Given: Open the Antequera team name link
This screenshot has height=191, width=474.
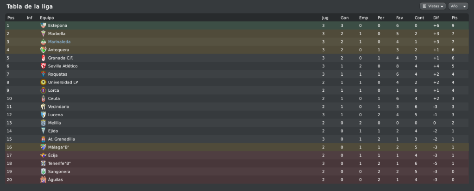Looking at the screenshot, I should click(x=59, y=50).
